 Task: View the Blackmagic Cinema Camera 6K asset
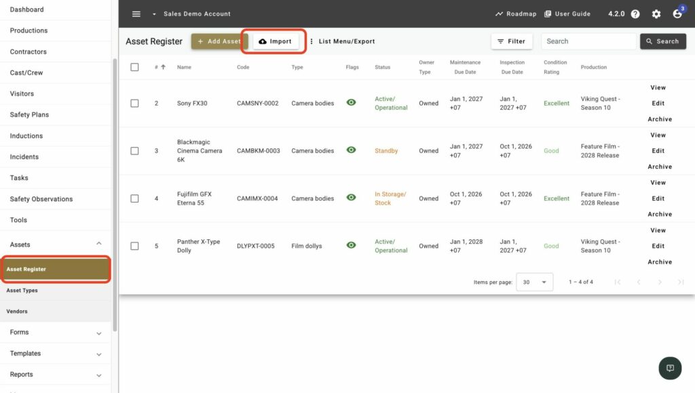(658, 135)
